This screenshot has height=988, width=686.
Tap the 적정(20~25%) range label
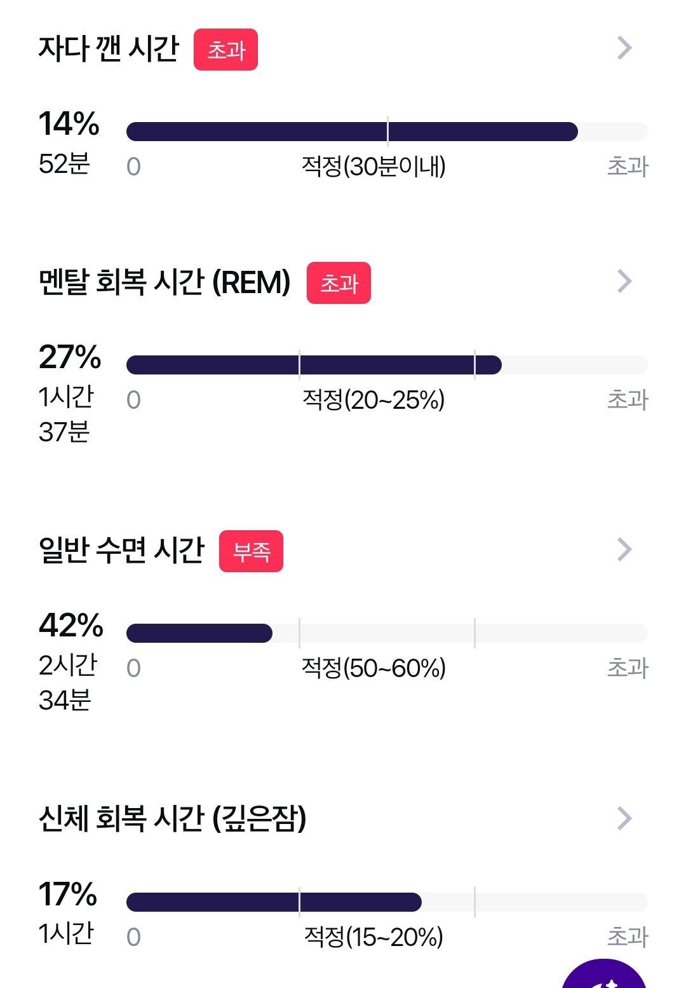(373, 400)
